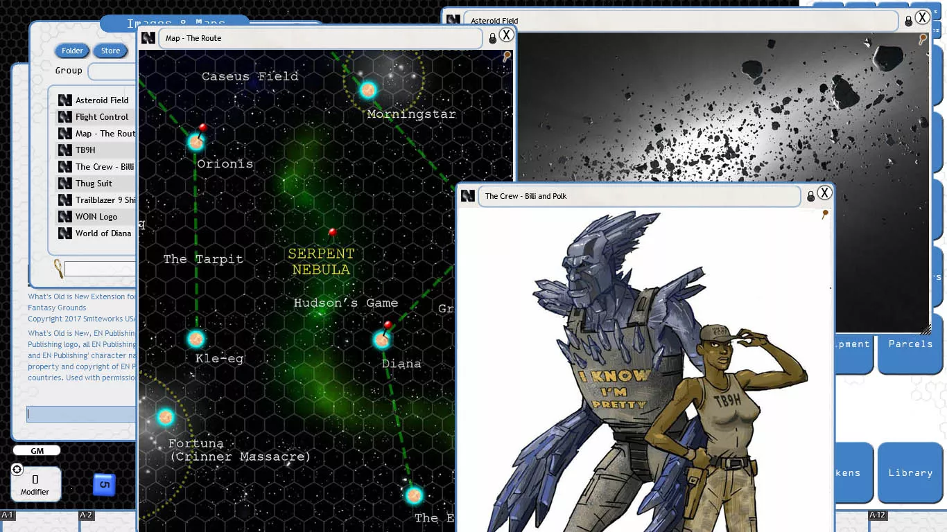Click the Modifier box
The height and width of the screenshot is (532, 947).
pos(35,484)
